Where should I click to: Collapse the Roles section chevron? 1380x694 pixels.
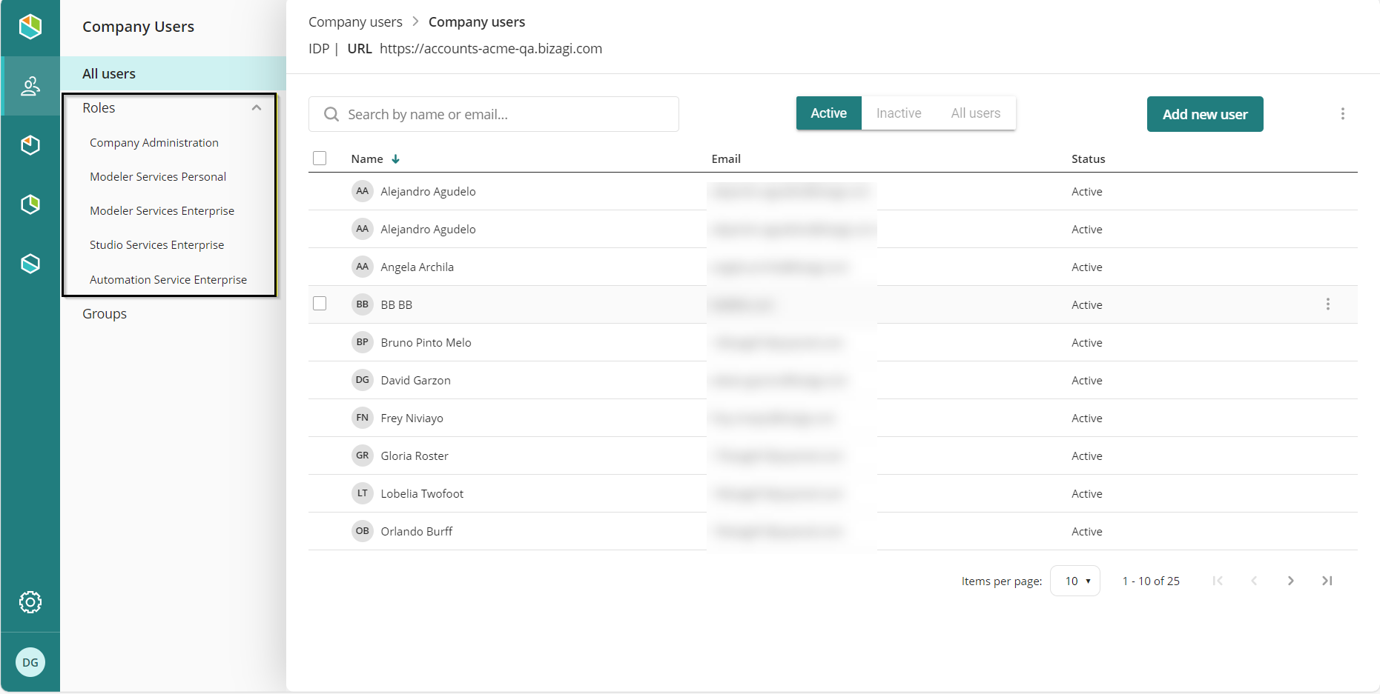click(257, 108)
